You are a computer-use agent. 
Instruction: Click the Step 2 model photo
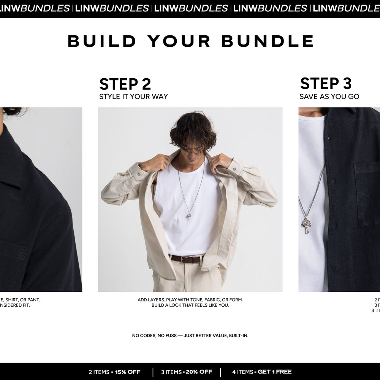[190, 199]
